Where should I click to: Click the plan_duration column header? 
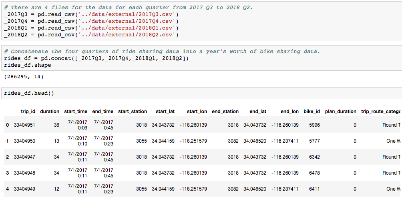click(x=340, y=111)
